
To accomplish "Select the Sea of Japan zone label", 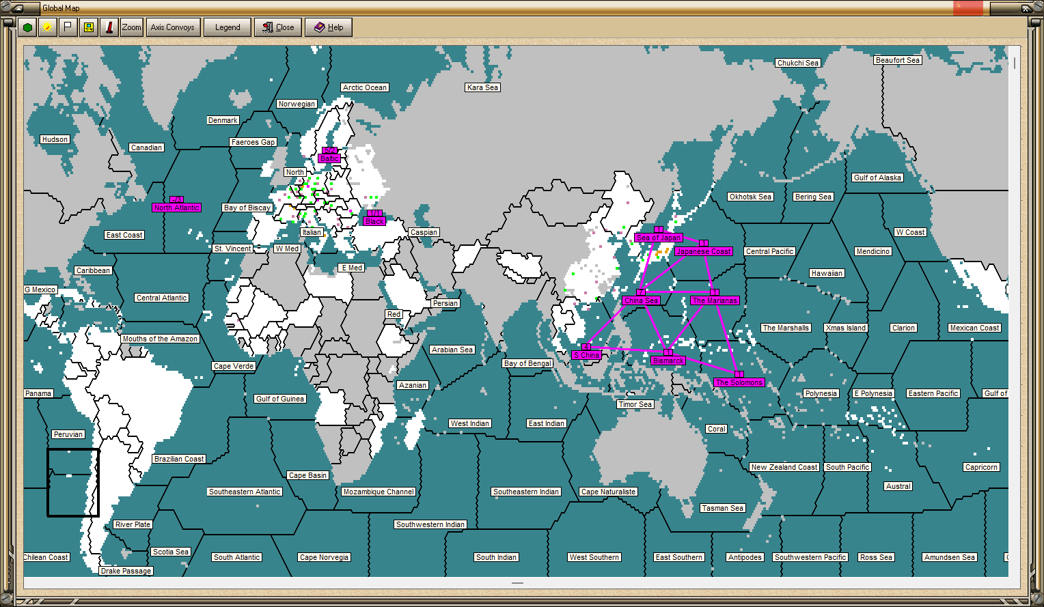I will 659,238.
